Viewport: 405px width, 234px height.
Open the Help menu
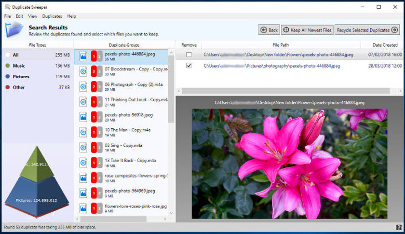pyautogui.click(x=71, y=16)
